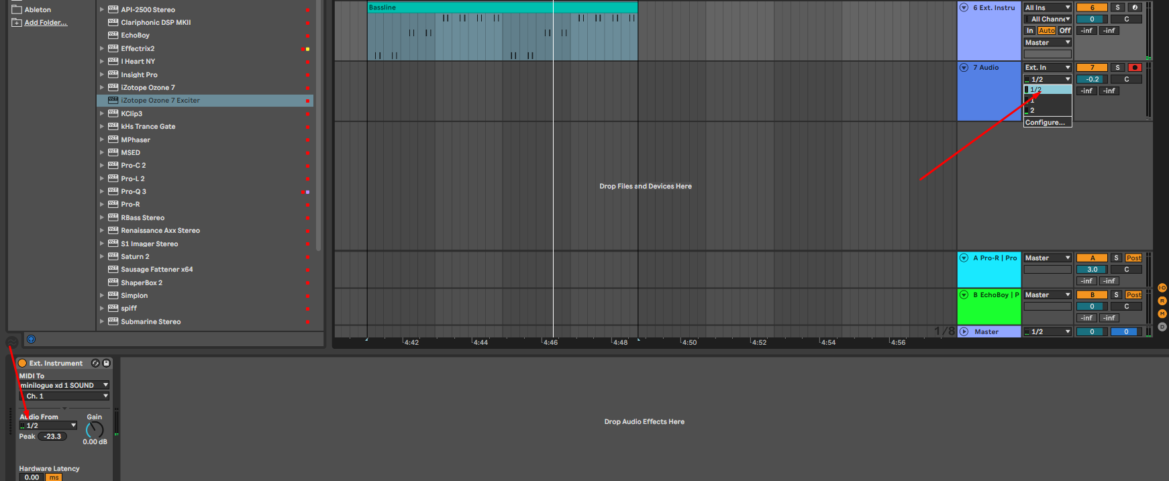Screen dimensions: 1169x481
Task: Click the Add Folder... link
Action: (x=46, y=23)
